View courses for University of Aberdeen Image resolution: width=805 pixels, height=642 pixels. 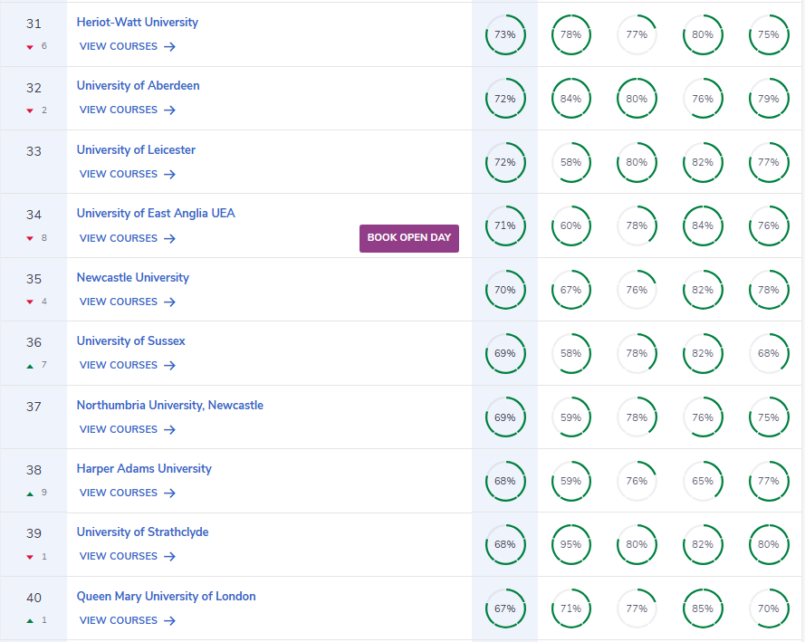[x=128, y=110]
